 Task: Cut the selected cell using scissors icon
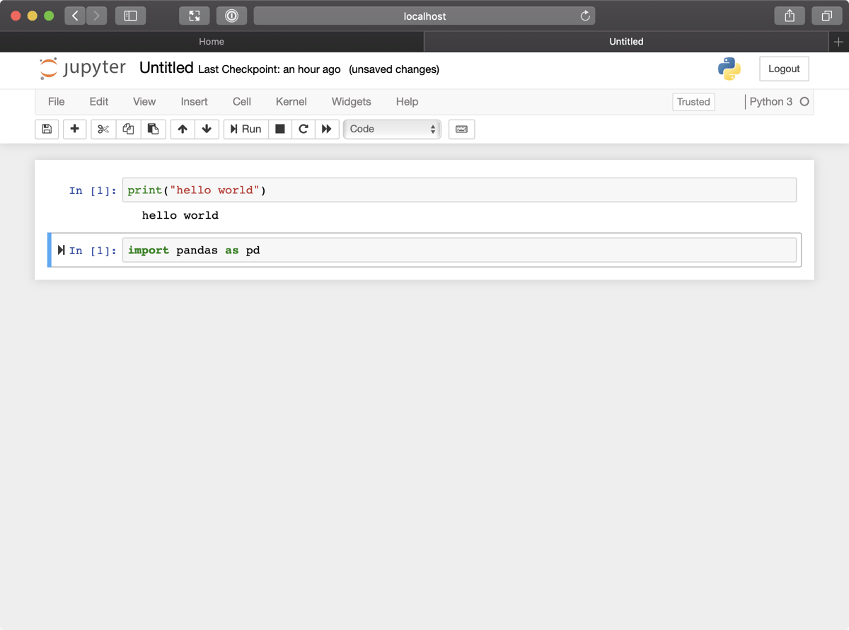coord(102,129)
